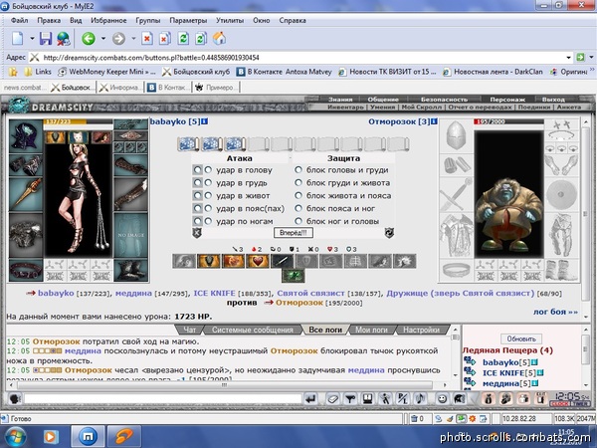Screen dimensions: 597x448
Task: Open the dropdown arrow beside the Go button
Action: (x=591, y=57)
